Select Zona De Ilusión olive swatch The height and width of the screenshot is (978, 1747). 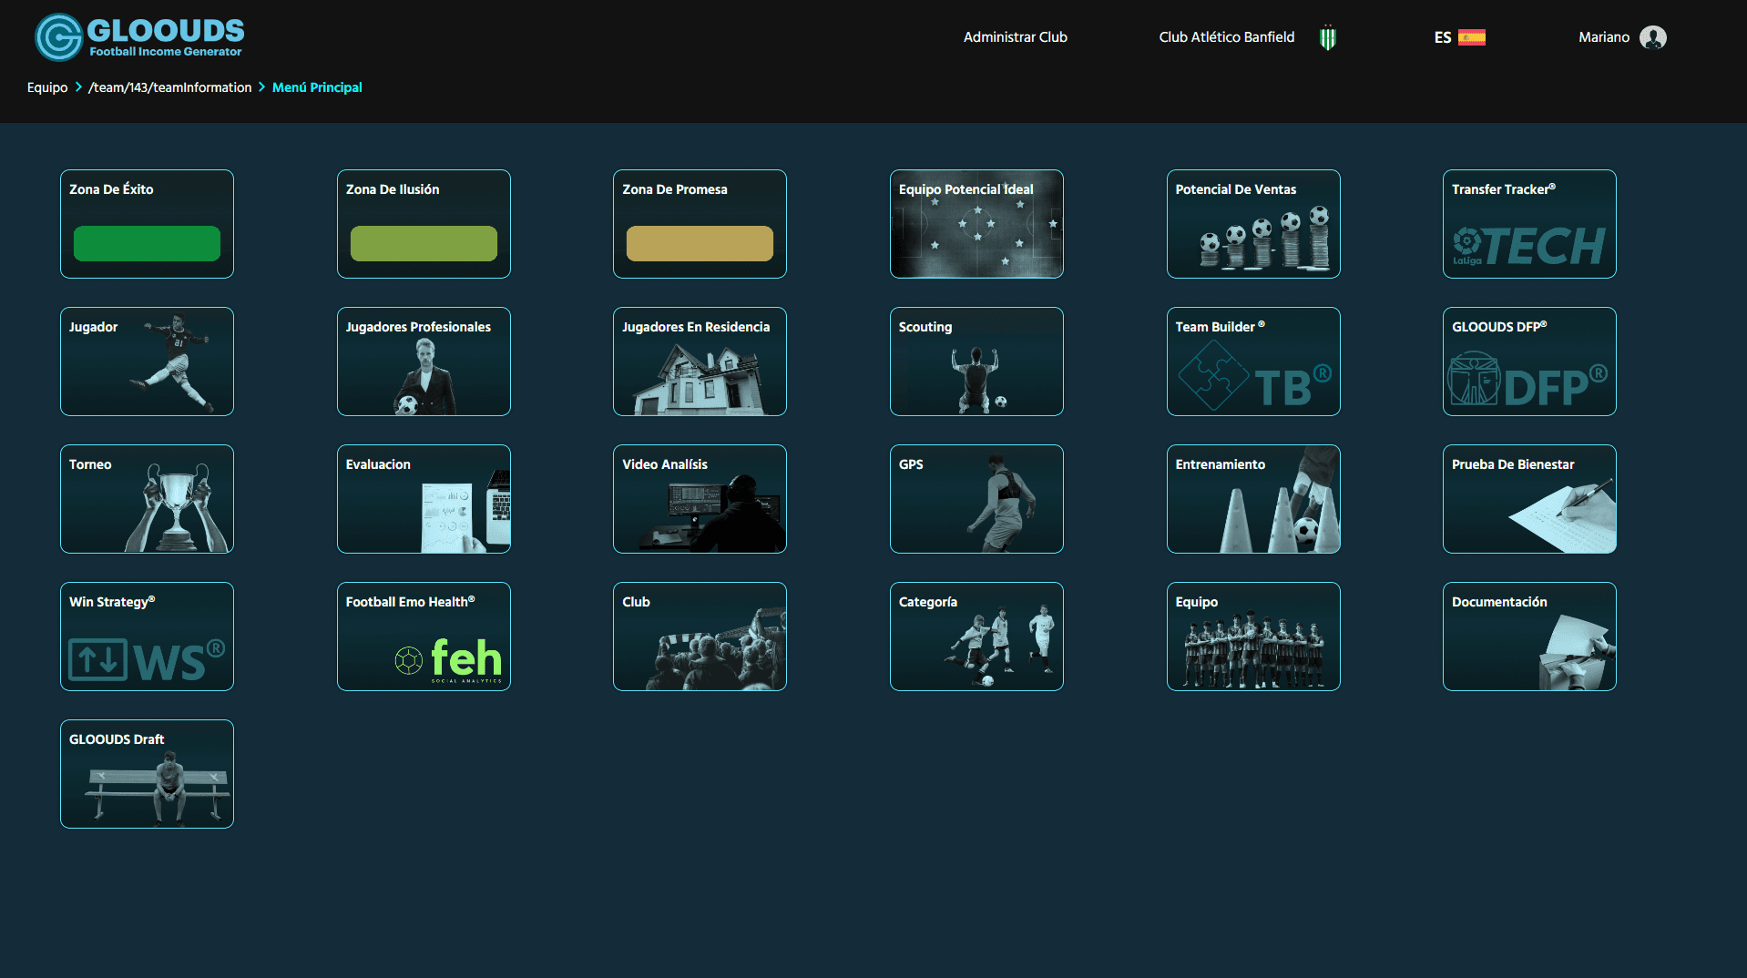point(424,243)
